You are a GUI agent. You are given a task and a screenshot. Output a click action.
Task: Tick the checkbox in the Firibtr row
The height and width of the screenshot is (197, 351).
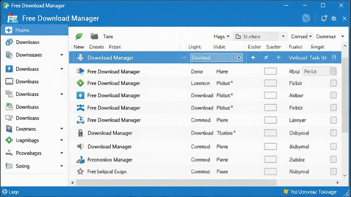point(333,108)
